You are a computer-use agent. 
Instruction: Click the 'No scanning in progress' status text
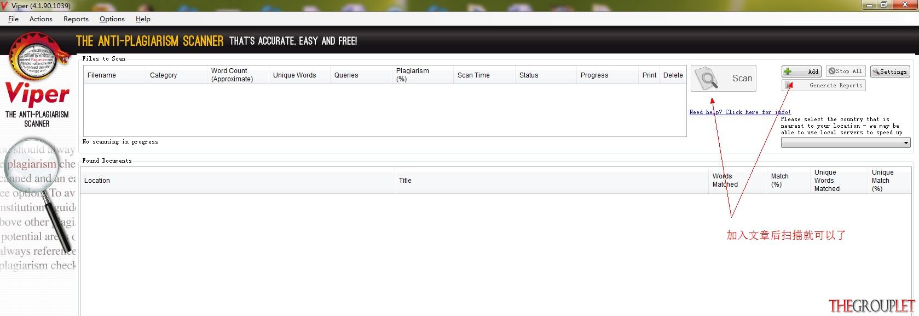coord(120,142)
